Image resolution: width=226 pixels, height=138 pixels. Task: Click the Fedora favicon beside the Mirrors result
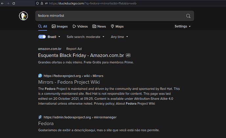coord(40,76)
